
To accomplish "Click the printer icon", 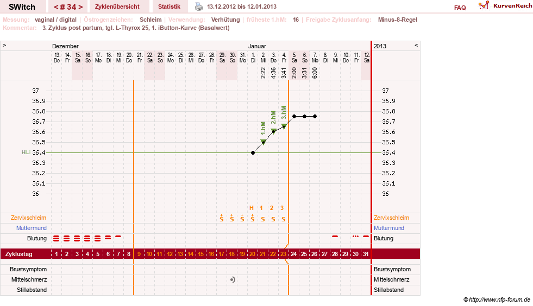I will pyautogui.click(x=199, y=7).
